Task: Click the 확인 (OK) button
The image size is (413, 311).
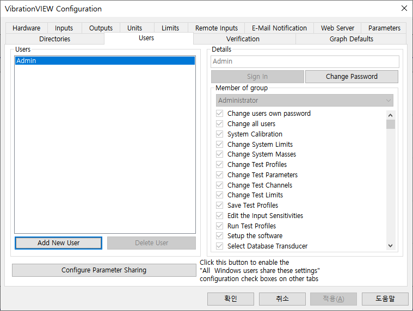Action: point(231,299)
